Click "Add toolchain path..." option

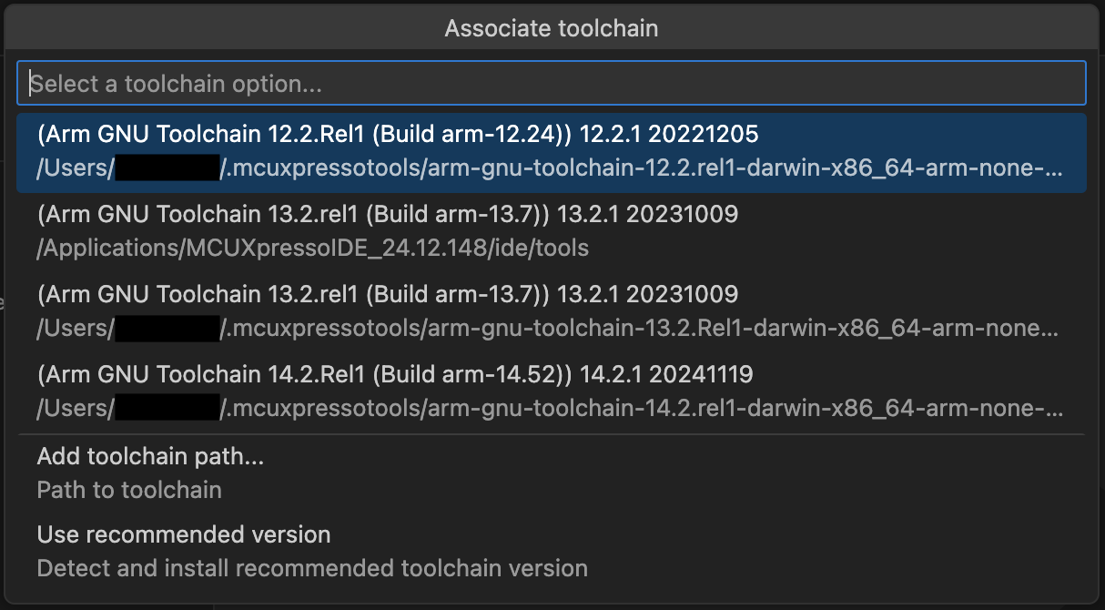point(148,456)
